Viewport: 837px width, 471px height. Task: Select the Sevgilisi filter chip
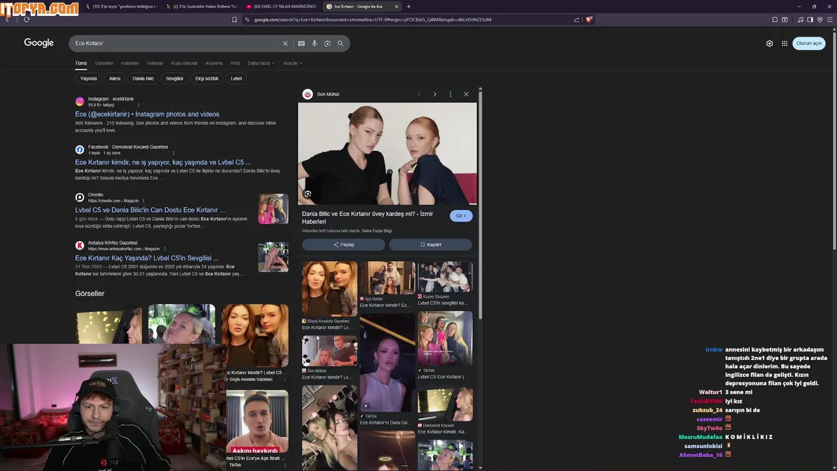point(175,78)
